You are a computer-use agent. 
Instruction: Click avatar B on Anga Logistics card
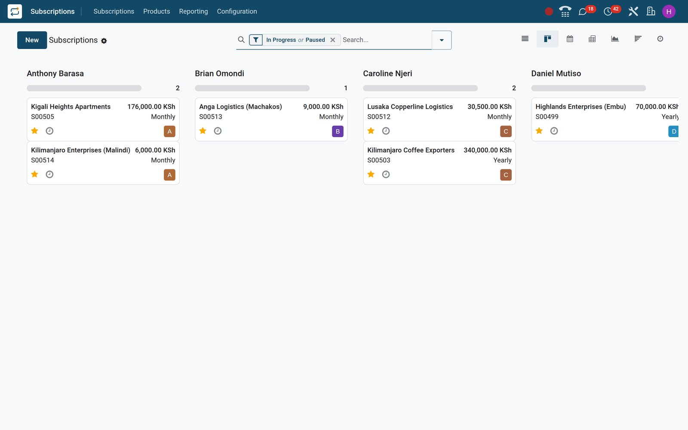click(338, 132)
